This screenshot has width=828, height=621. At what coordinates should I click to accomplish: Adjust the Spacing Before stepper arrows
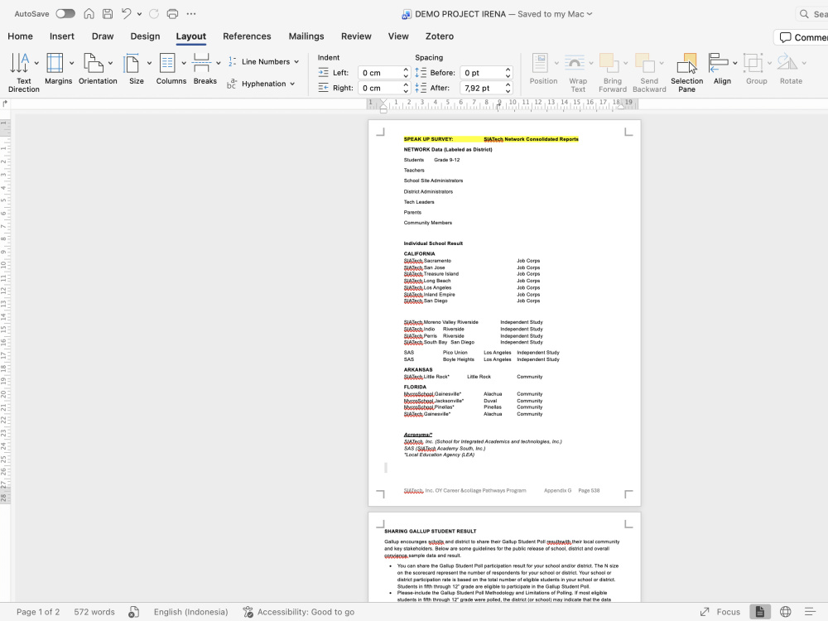(508, 73)
